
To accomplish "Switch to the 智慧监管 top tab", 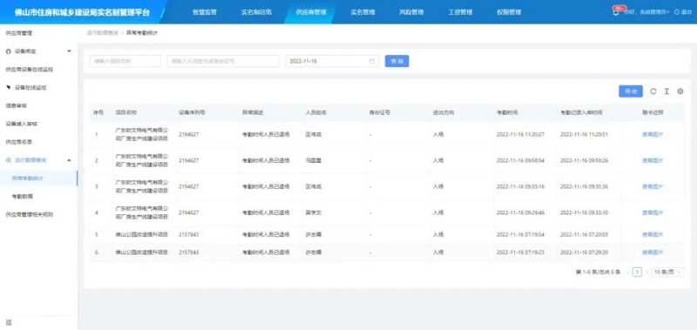I will [205, 12].
